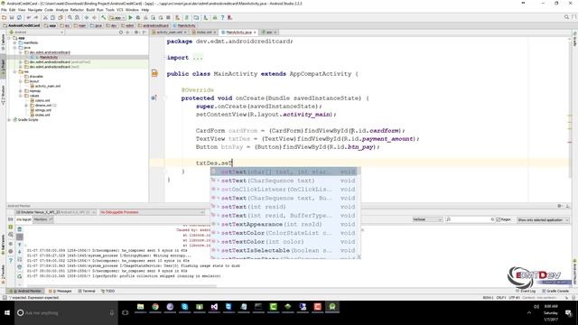Click the Redo arrow icon
578x325 pixels.
36,17
